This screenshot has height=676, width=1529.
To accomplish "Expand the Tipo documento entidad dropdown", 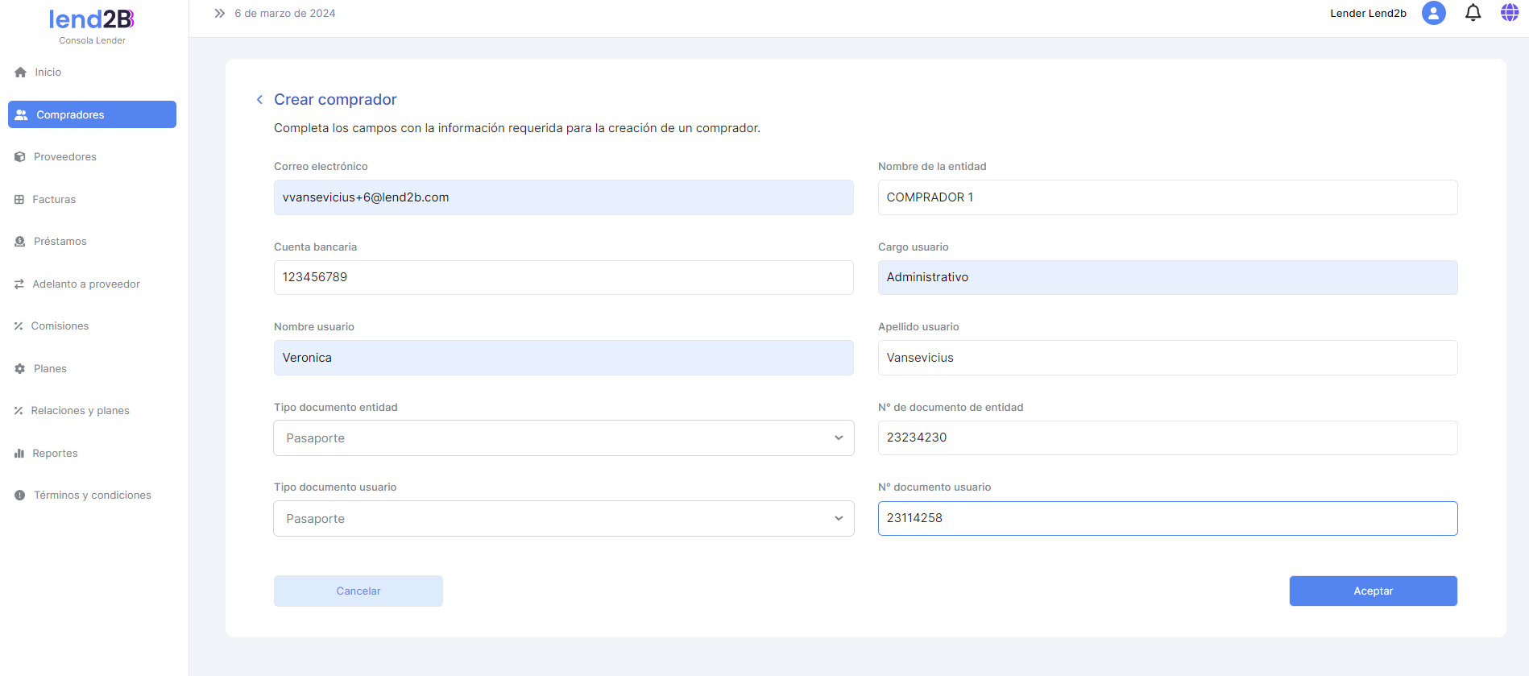I will 563,438.
